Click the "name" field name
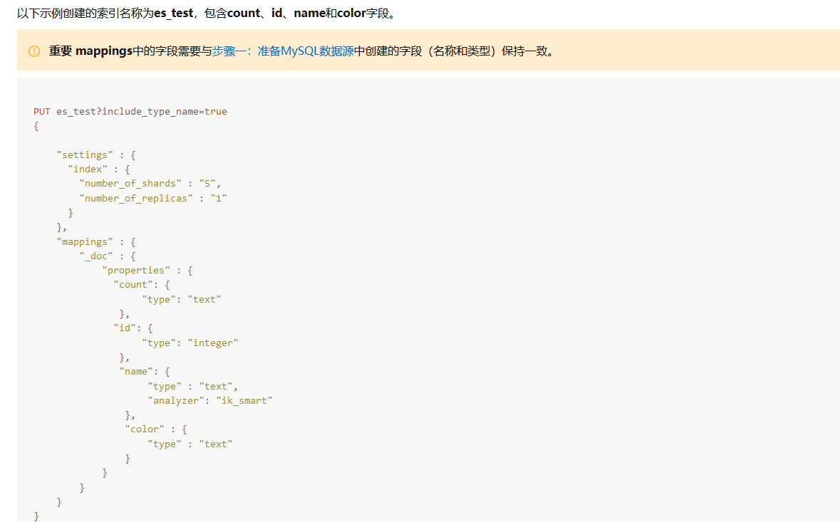This screenshot has height=522, width=840. click(136, 372)
